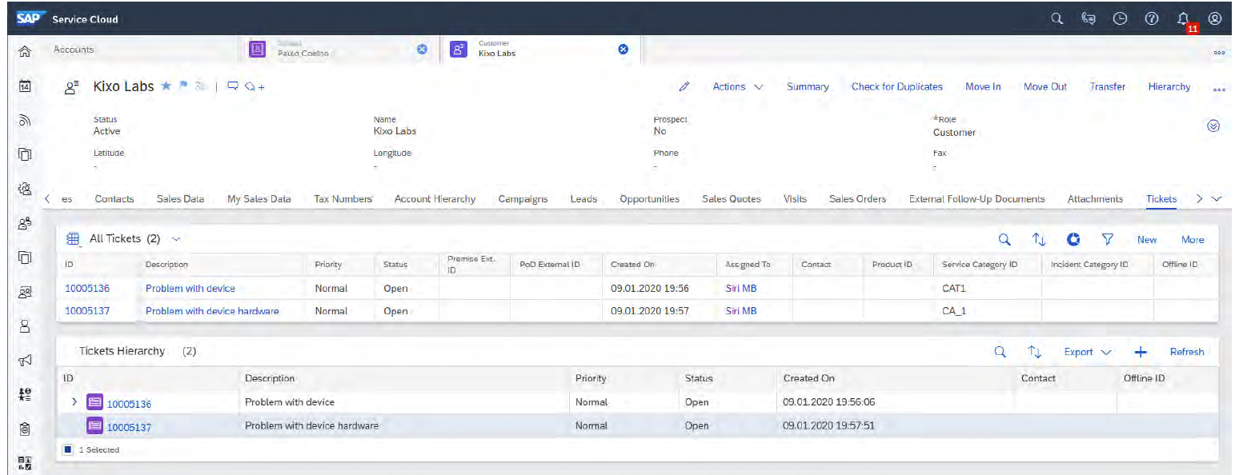Dismiss the Kixo Labs customer filter chip
Image resolution: width=1247 pixels, height=475 pixels.
pos(623,49)
